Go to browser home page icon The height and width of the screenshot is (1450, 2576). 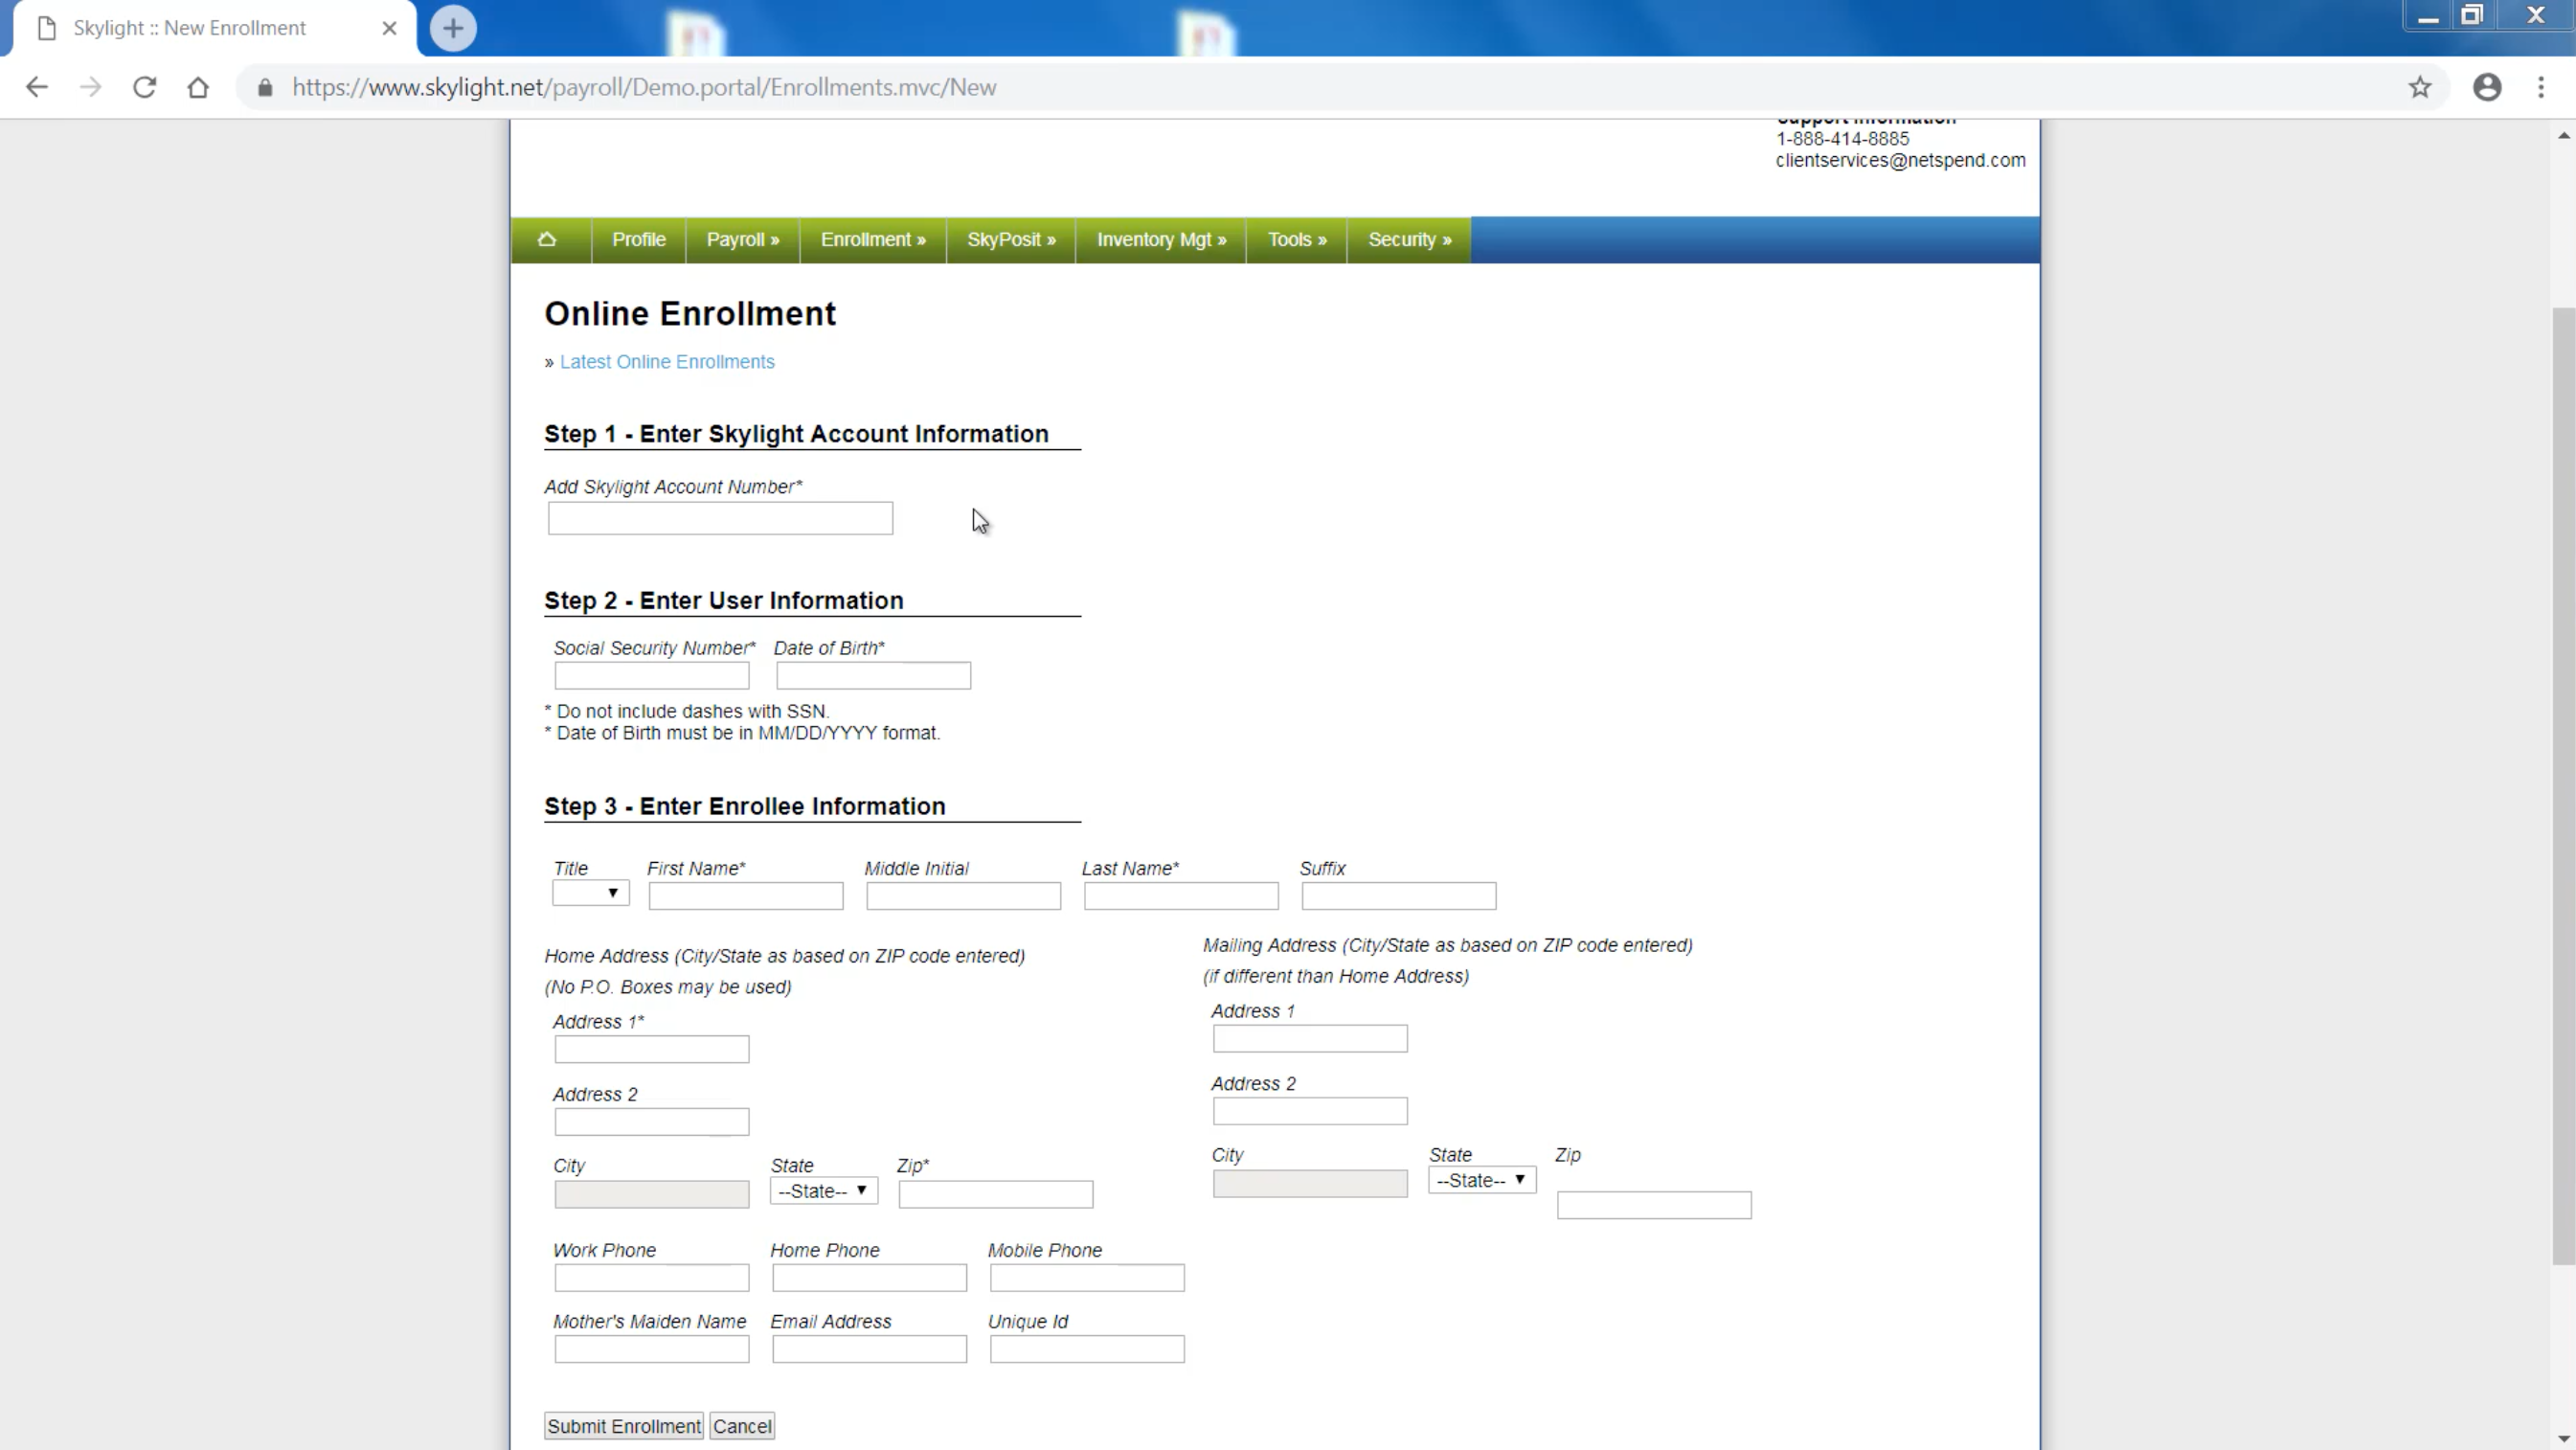pos(198,87)
